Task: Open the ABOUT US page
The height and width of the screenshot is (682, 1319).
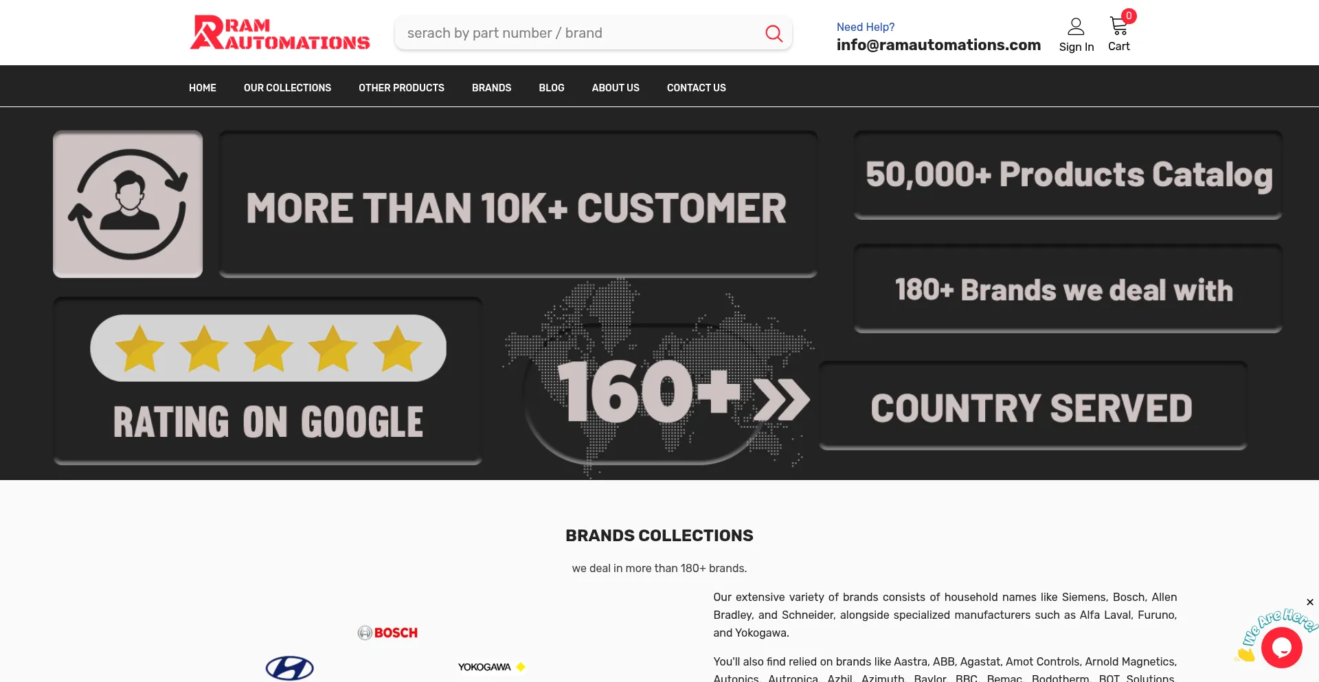Action: (x=616, y=88)
